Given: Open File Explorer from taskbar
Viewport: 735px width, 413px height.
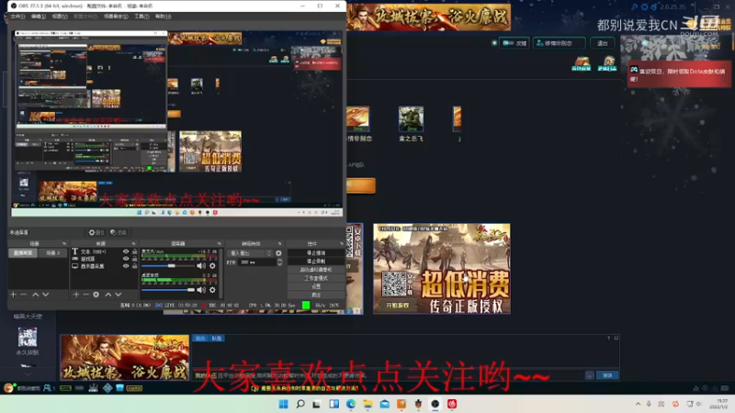Looking at the screenshot, I should [368, 404].
